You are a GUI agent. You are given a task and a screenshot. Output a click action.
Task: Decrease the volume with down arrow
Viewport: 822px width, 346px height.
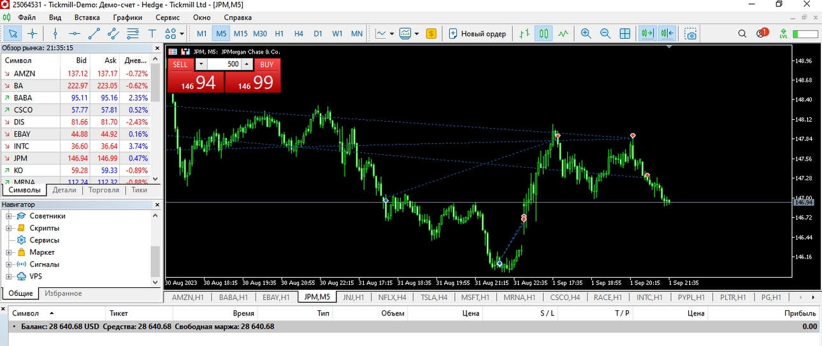(x=201, y=64)
